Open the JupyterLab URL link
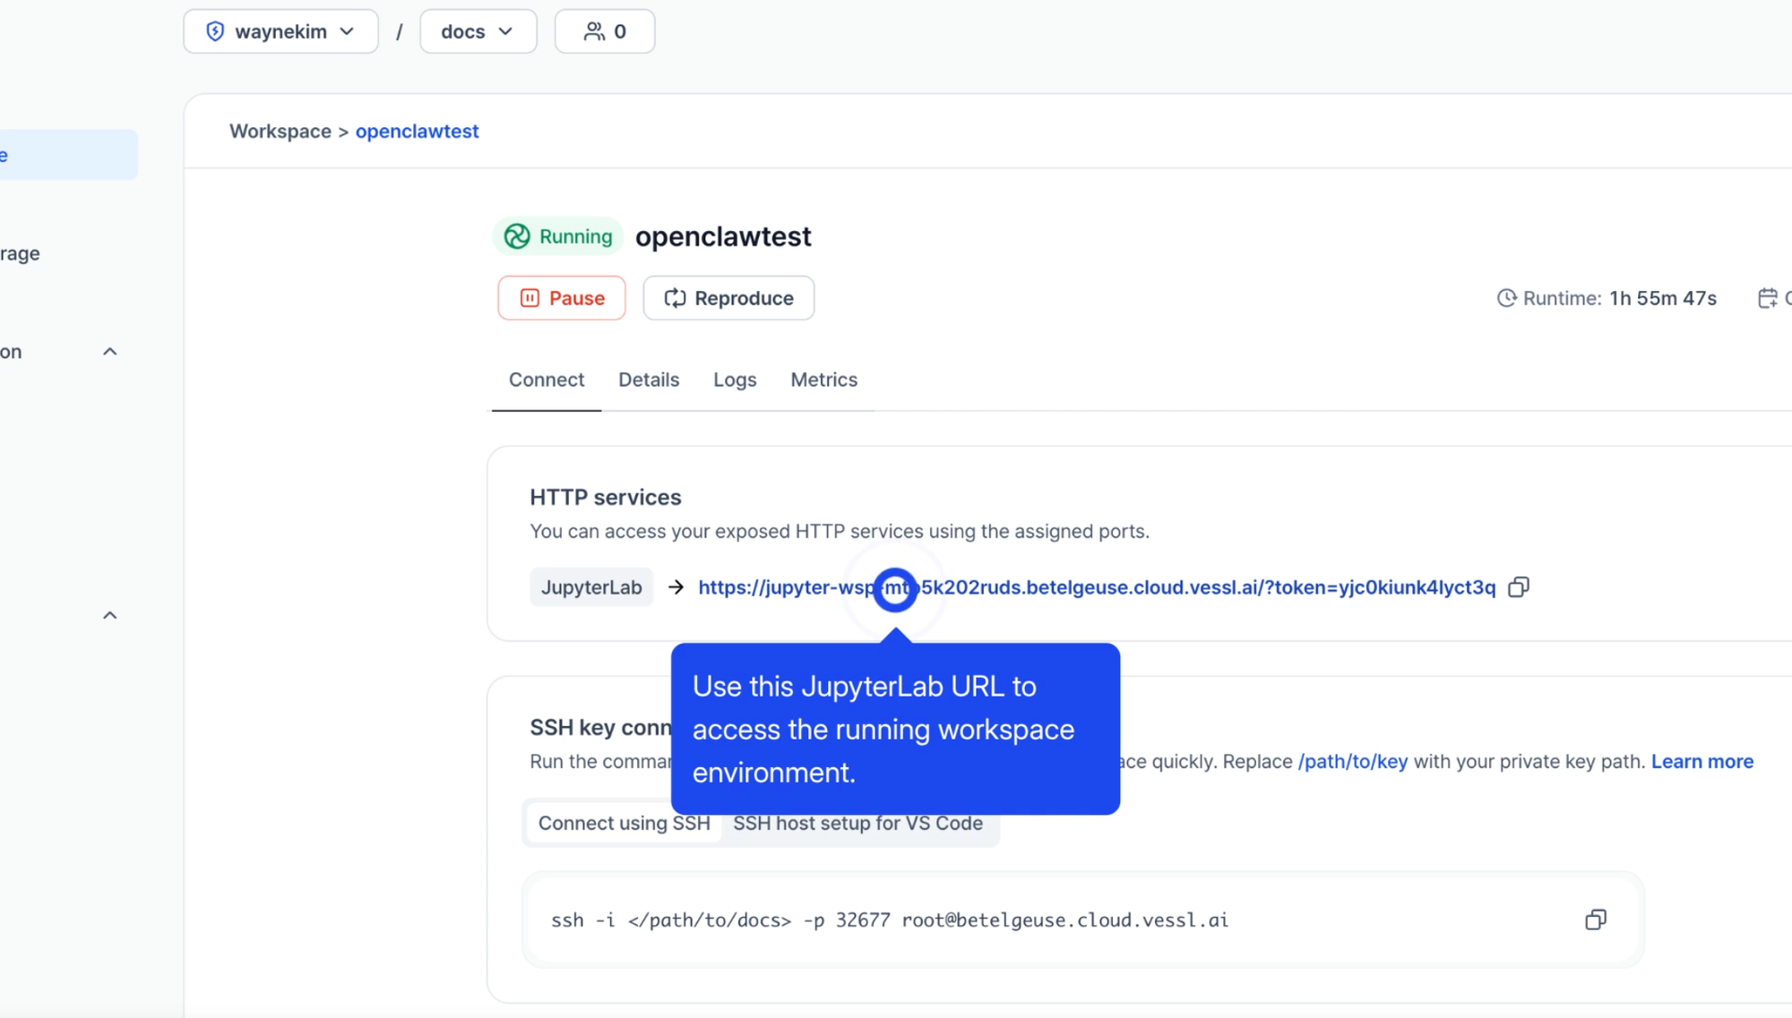Screen dimensions: 1792x1018 tap(1097, 587)
